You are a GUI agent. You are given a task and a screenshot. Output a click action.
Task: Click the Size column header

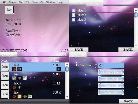tap(56, 61)
